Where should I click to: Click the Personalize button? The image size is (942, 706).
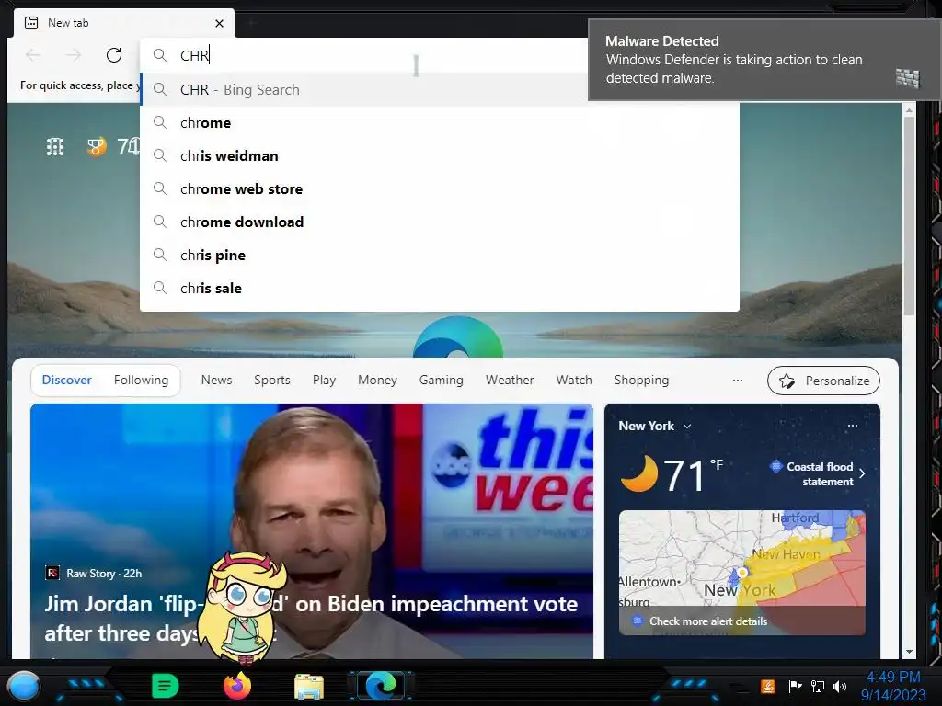coord(823,381)
